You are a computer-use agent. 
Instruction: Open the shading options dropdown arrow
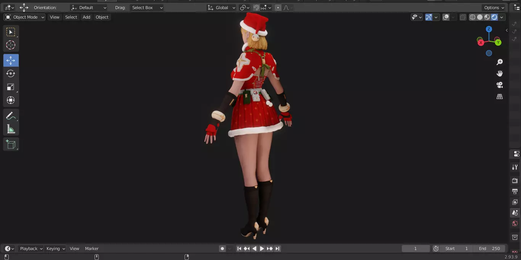point(502,17)
